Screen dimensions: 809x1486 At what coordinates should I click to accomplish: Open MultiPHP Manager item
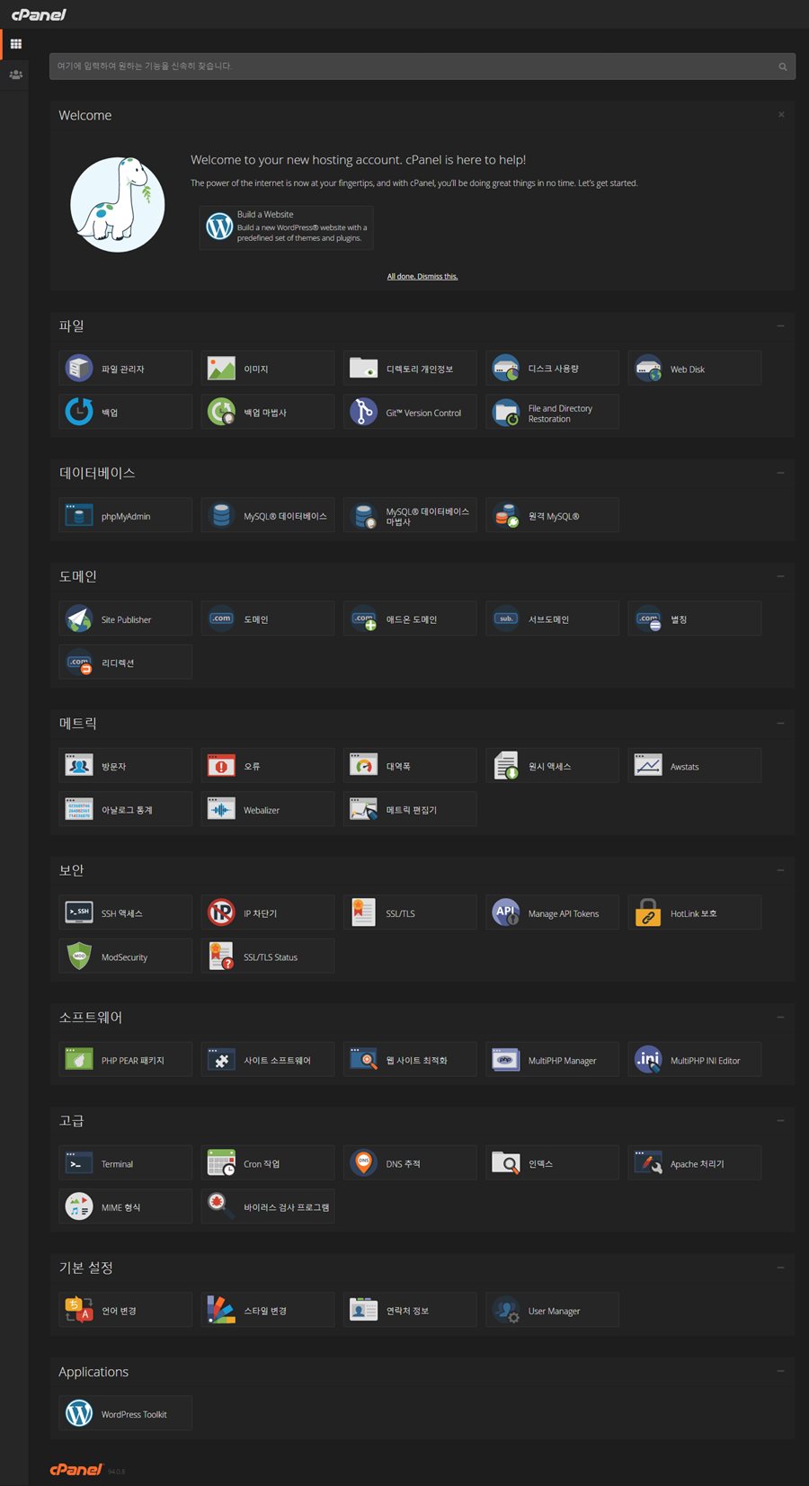point(552,1060)
